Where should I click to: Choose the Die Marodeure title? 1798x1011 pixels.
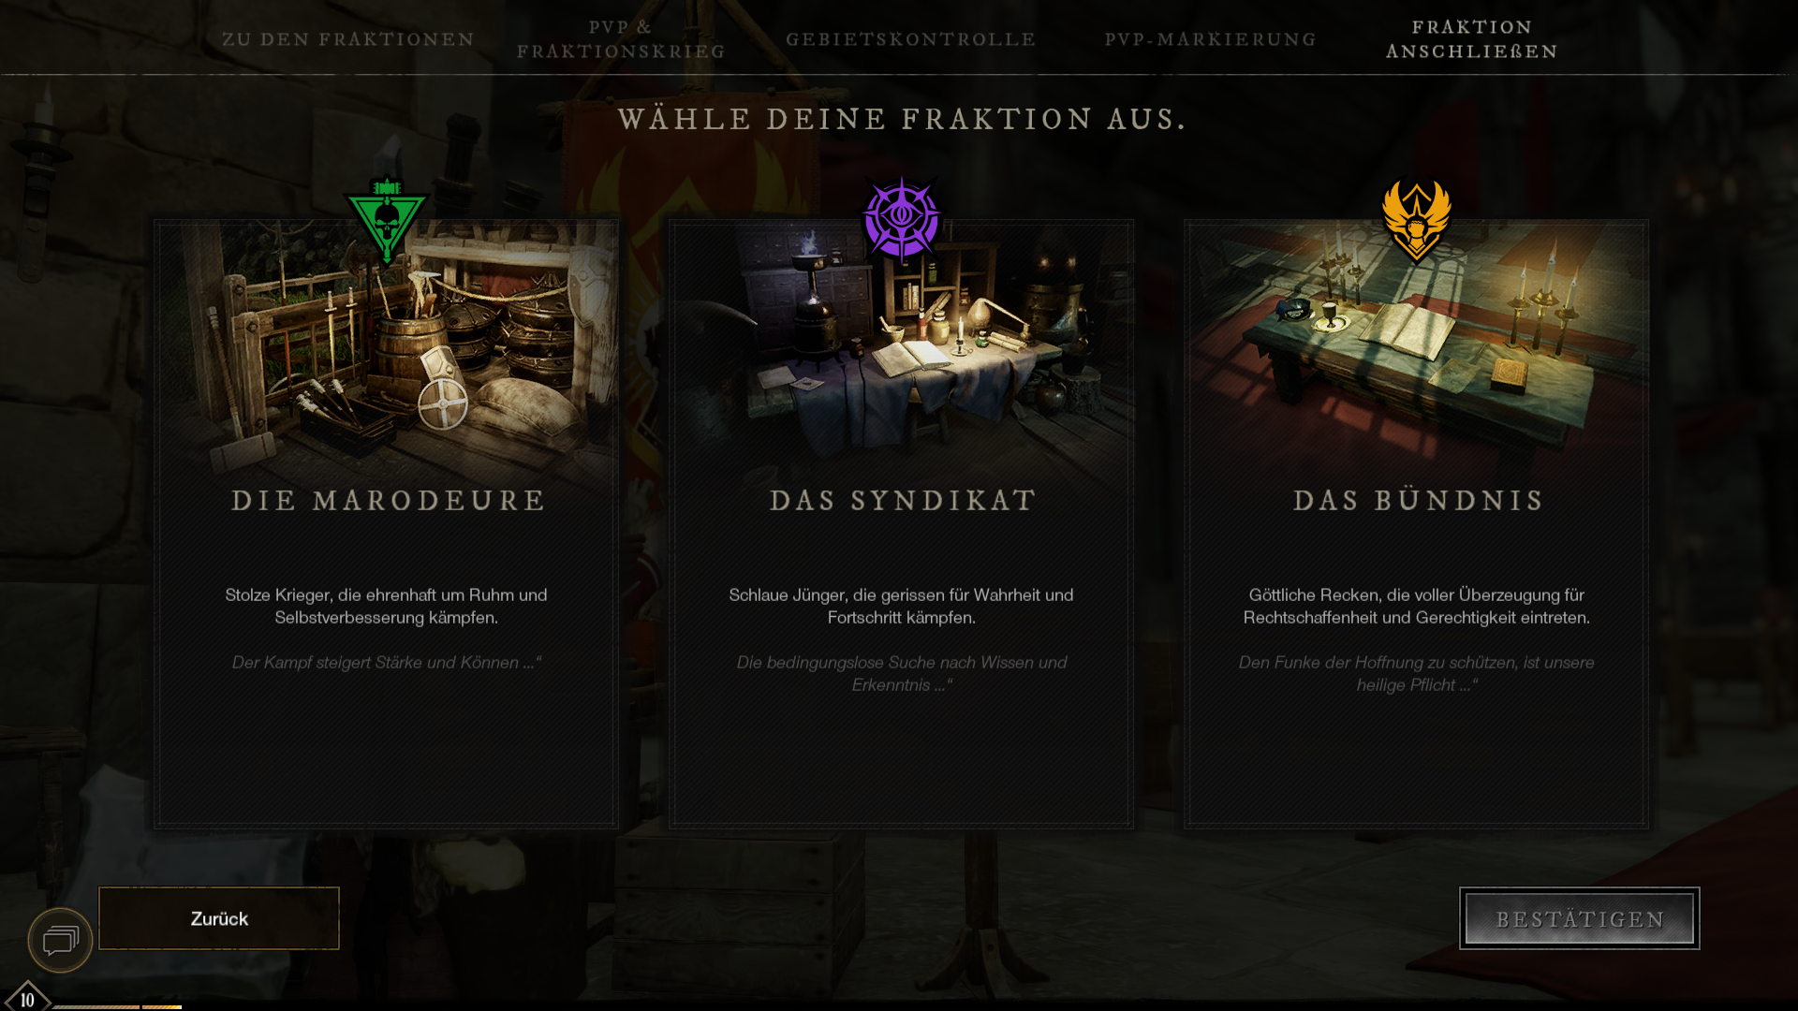pyautogui.click(x=388, y=500)
